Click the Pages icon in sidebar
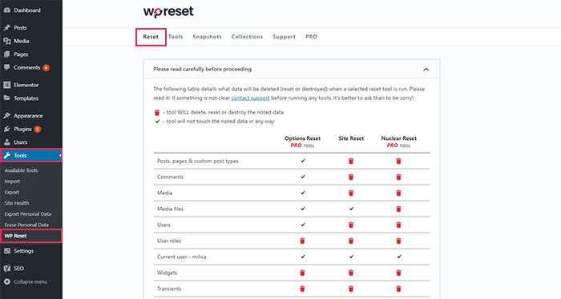 click(6, 54)
